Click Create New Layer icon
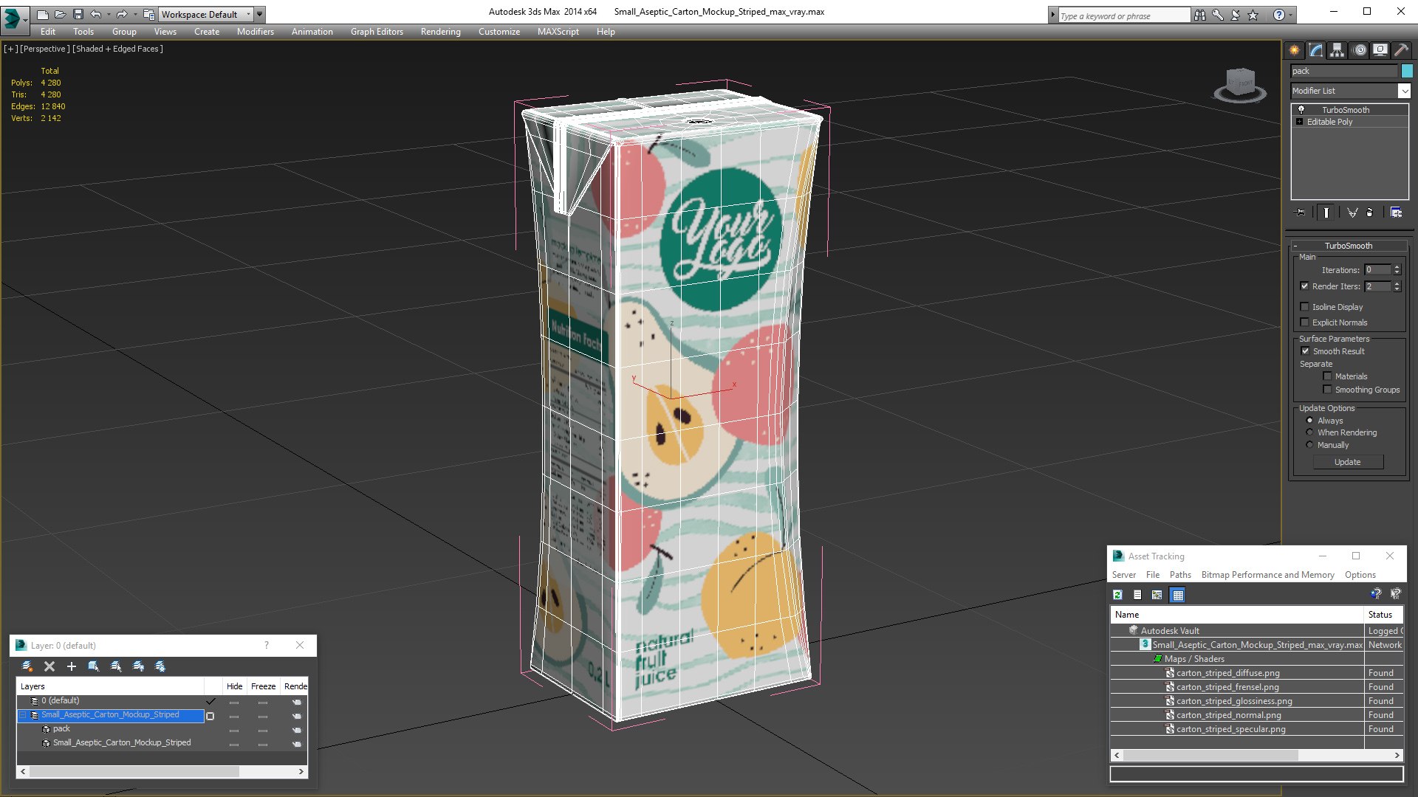 click(27, 666)
